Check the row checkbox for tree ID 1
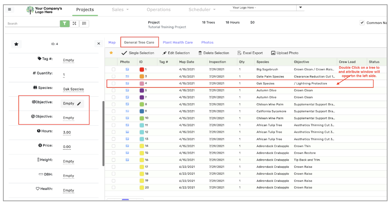Image resolution: width=389 pixels, height=202 pixels. click(113, 69)
